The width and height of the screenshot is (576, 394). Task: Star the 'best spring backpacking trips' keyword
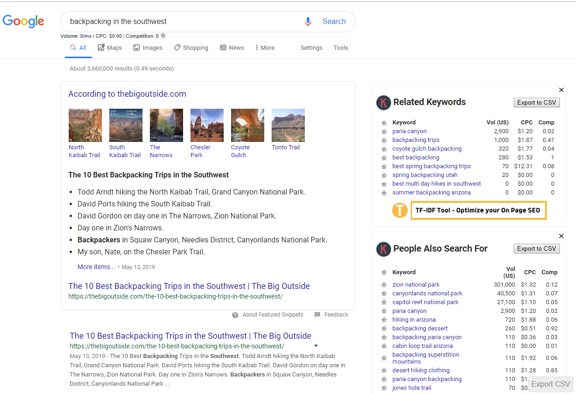[384, 166]
